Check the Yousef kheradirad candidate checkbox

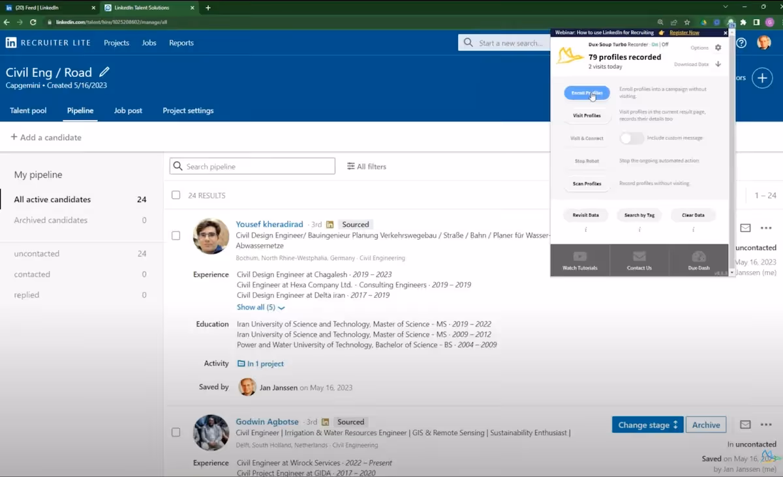[176, 235]
